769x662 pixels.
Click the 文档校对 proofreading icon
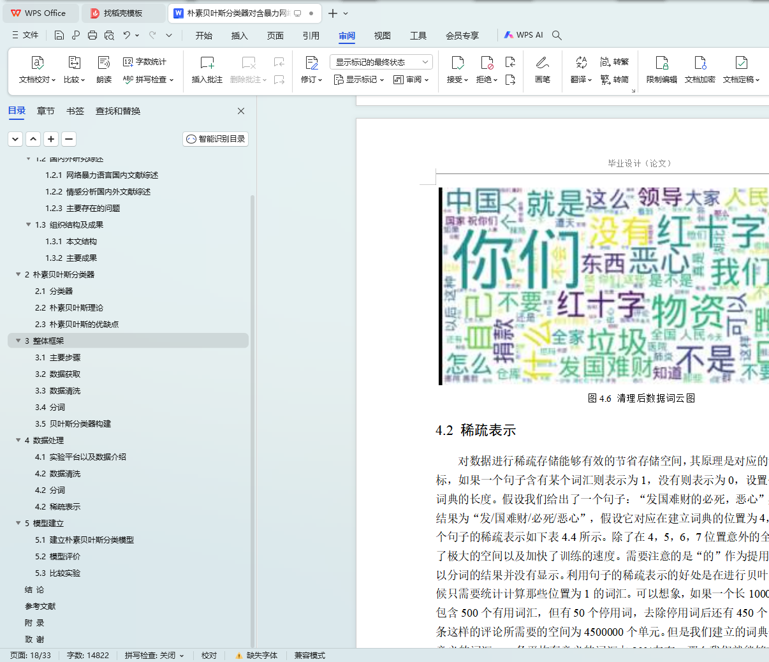(37, 63)
